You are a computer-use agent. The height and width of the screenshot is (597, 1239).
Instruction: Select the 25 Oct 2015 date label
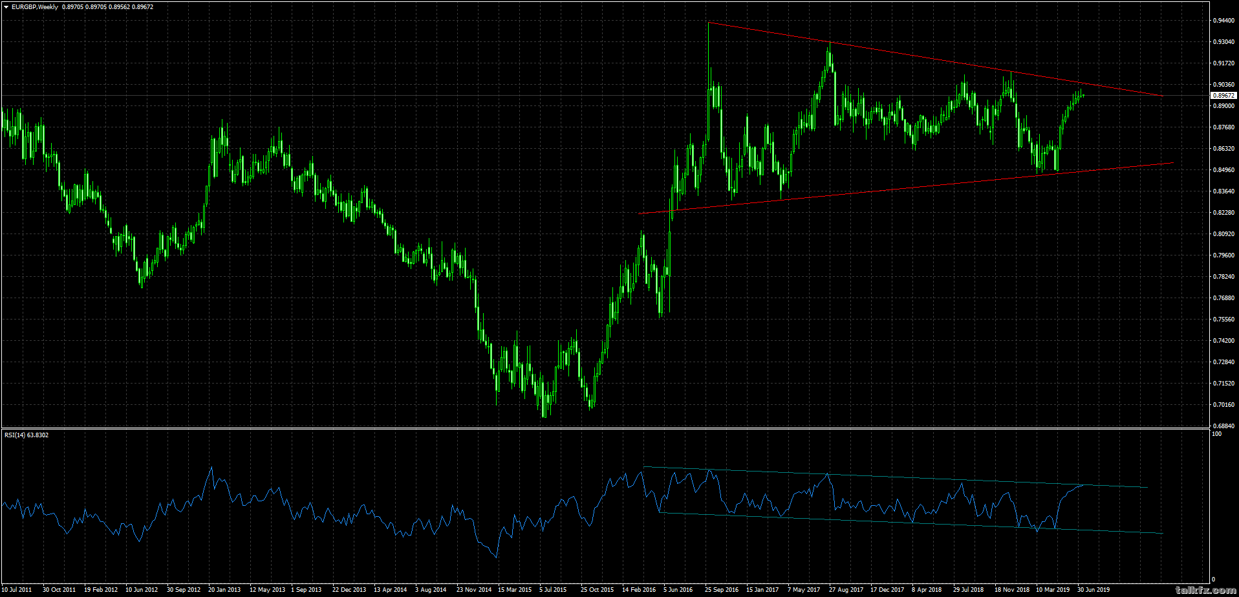[598, 590]
